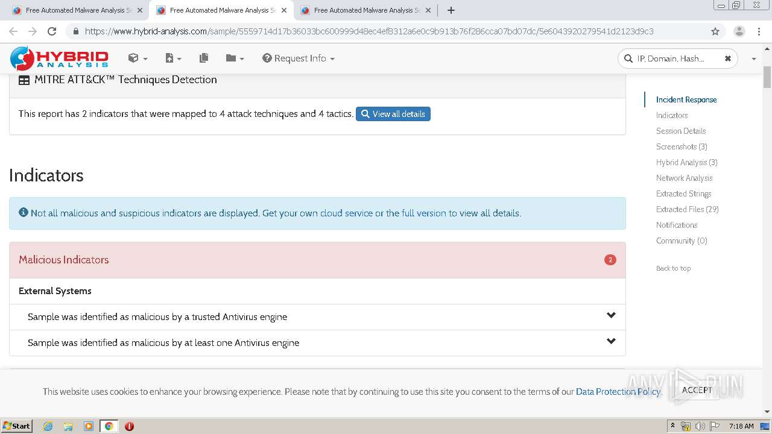Screen dimensions: 772x434
Task: Launch Internet Explorer from taskbar
Action: [48, 426]
